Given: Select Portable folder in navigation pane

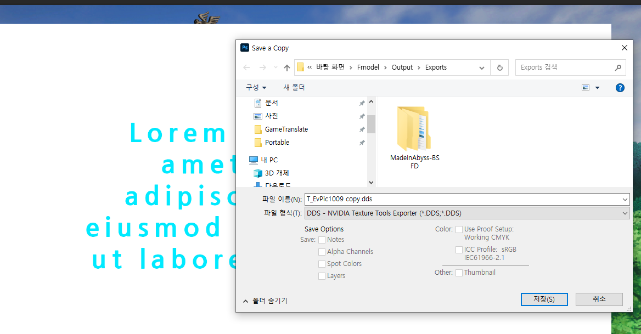Looking at the screenshot, I should (x=277, y=143).
